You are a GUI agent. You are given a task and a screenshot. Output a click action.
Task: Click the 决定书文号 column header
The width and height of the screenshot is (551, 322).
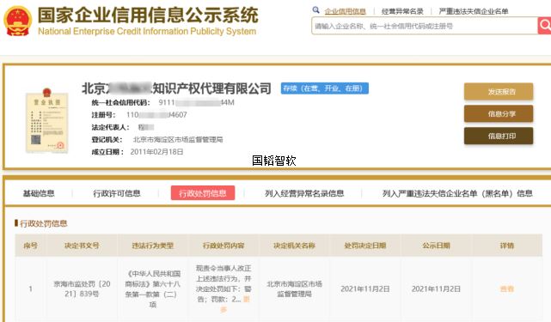click(82, 246)
